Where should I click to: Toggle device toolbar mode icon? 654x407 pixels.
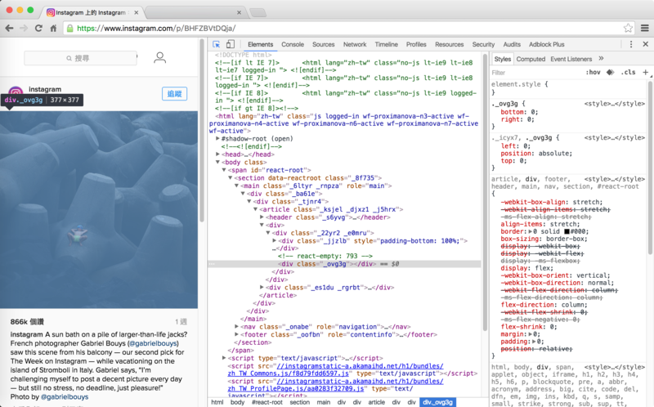tap(231, 44)
